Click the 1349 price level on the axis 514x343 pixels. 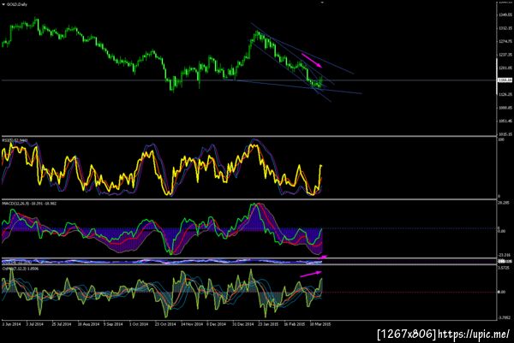coord(505,15)
